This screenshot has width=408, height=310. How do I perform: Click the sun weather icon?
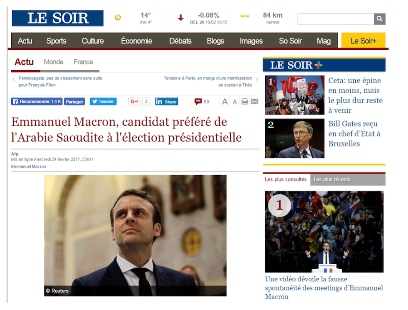[x=118, y=17]
